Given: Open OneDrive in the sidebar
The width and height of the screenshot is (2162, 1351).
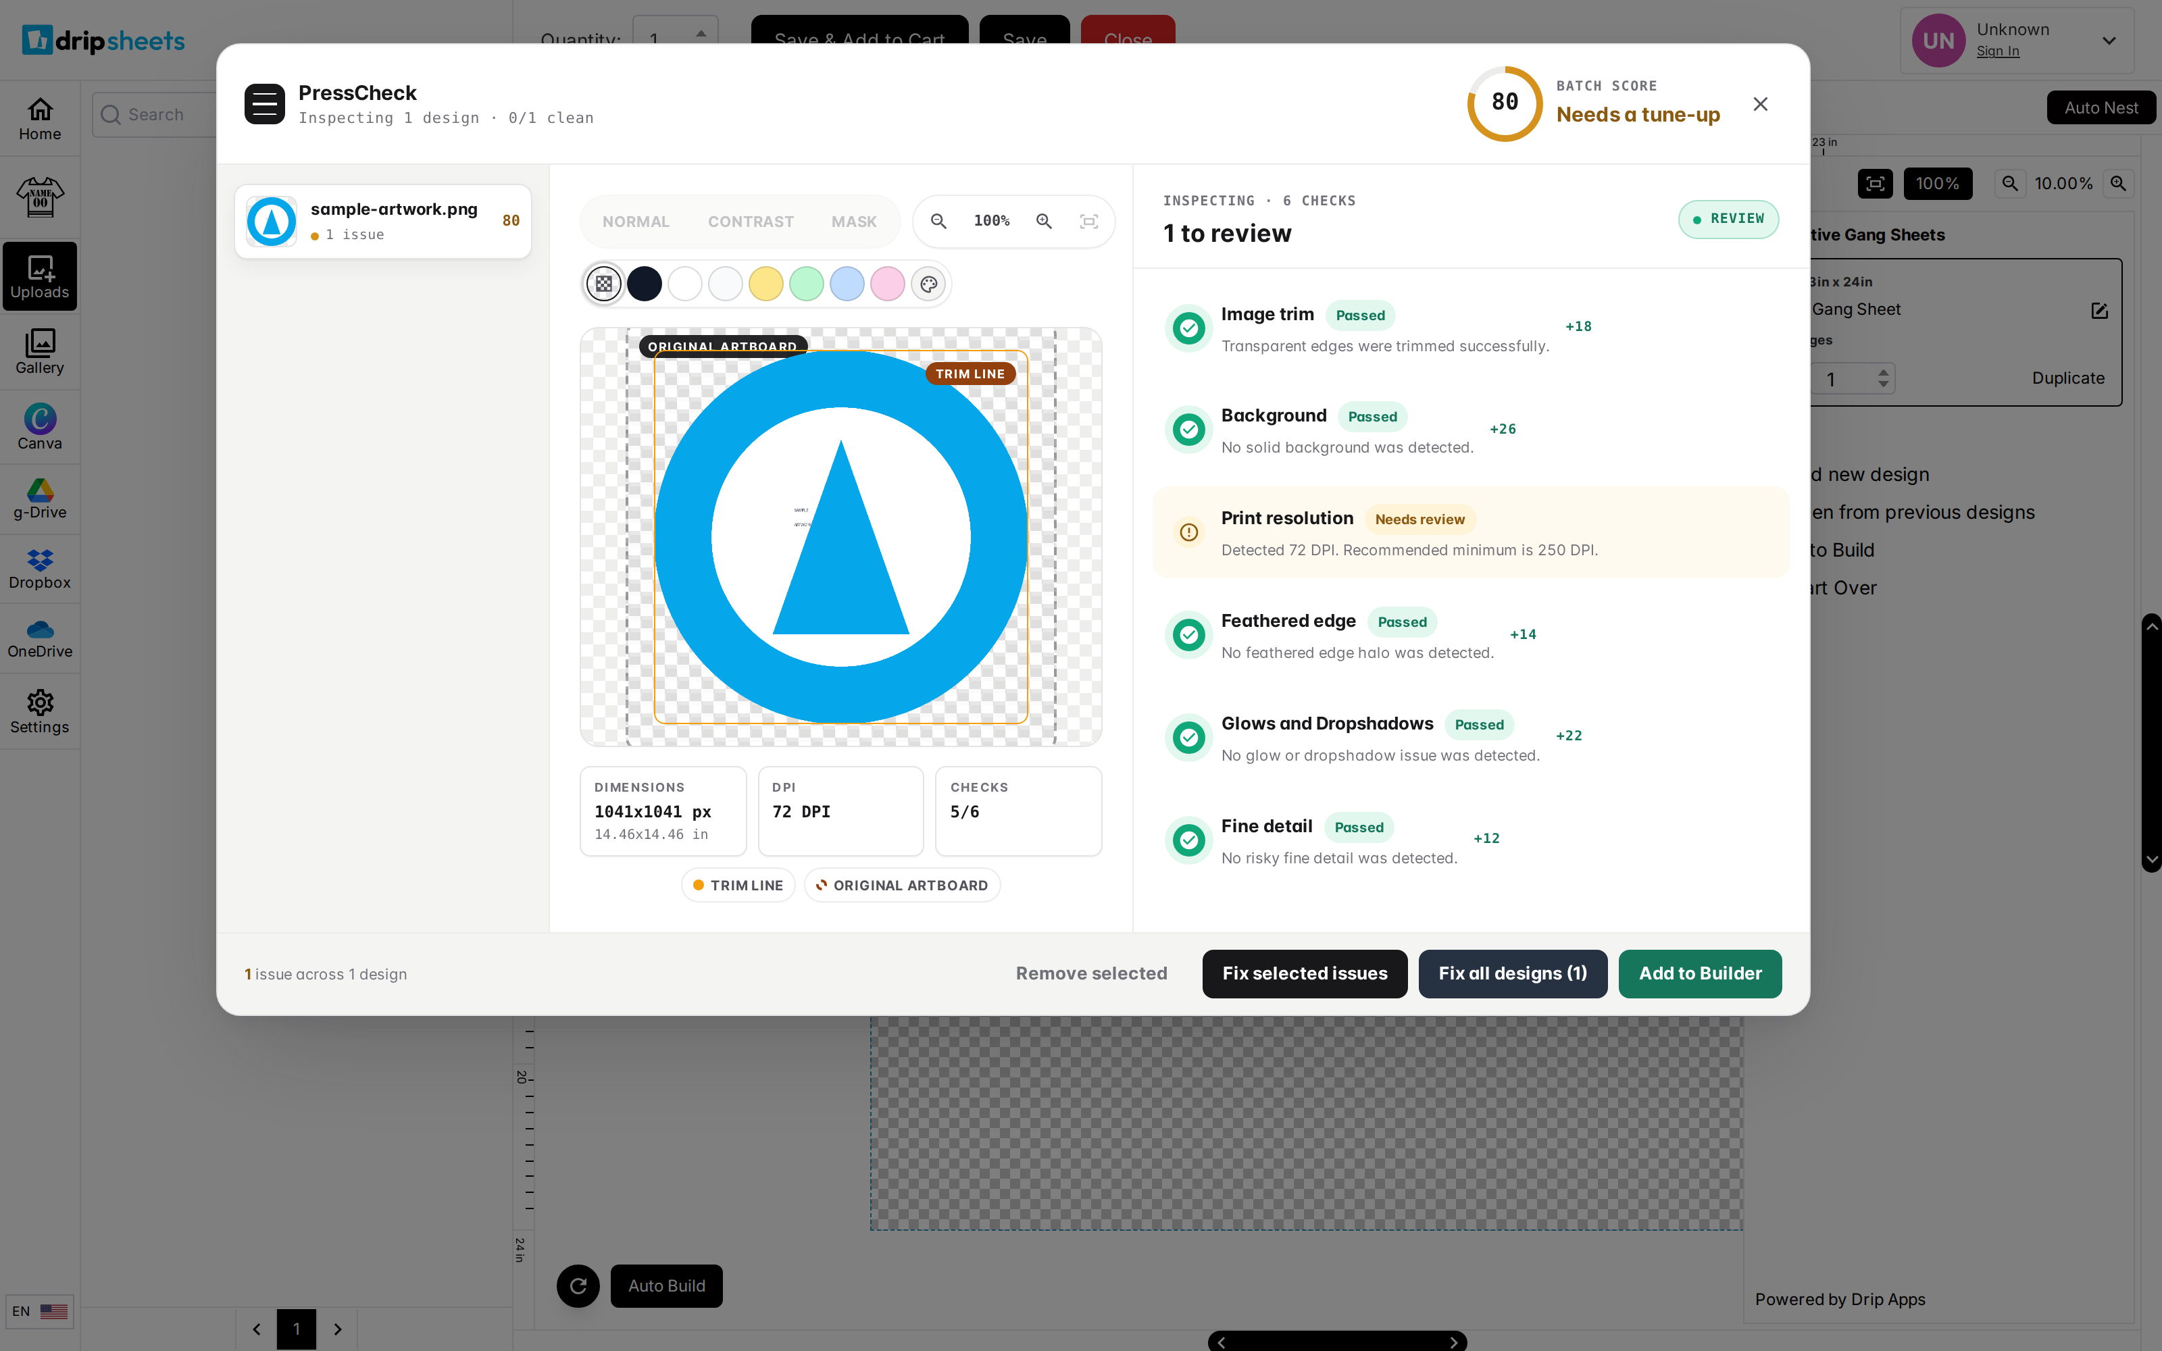Looking at the screenshot, I should [41, 639].
